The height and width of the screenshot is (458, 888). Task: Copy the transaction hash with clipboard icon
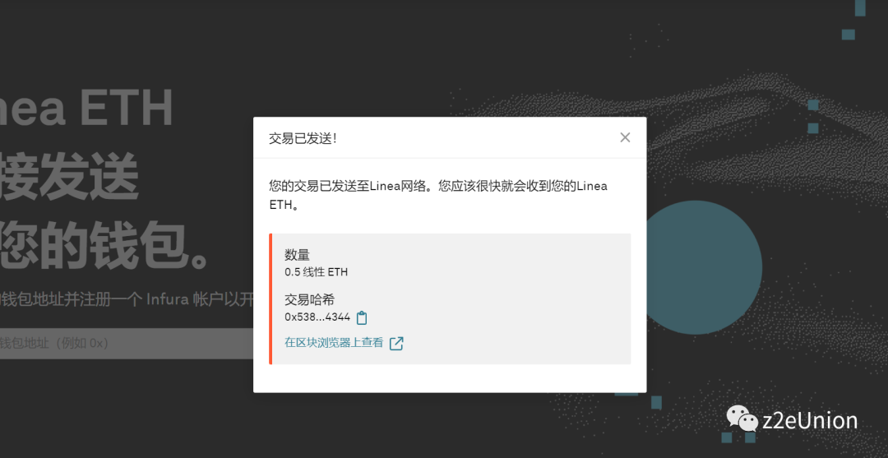362,317
